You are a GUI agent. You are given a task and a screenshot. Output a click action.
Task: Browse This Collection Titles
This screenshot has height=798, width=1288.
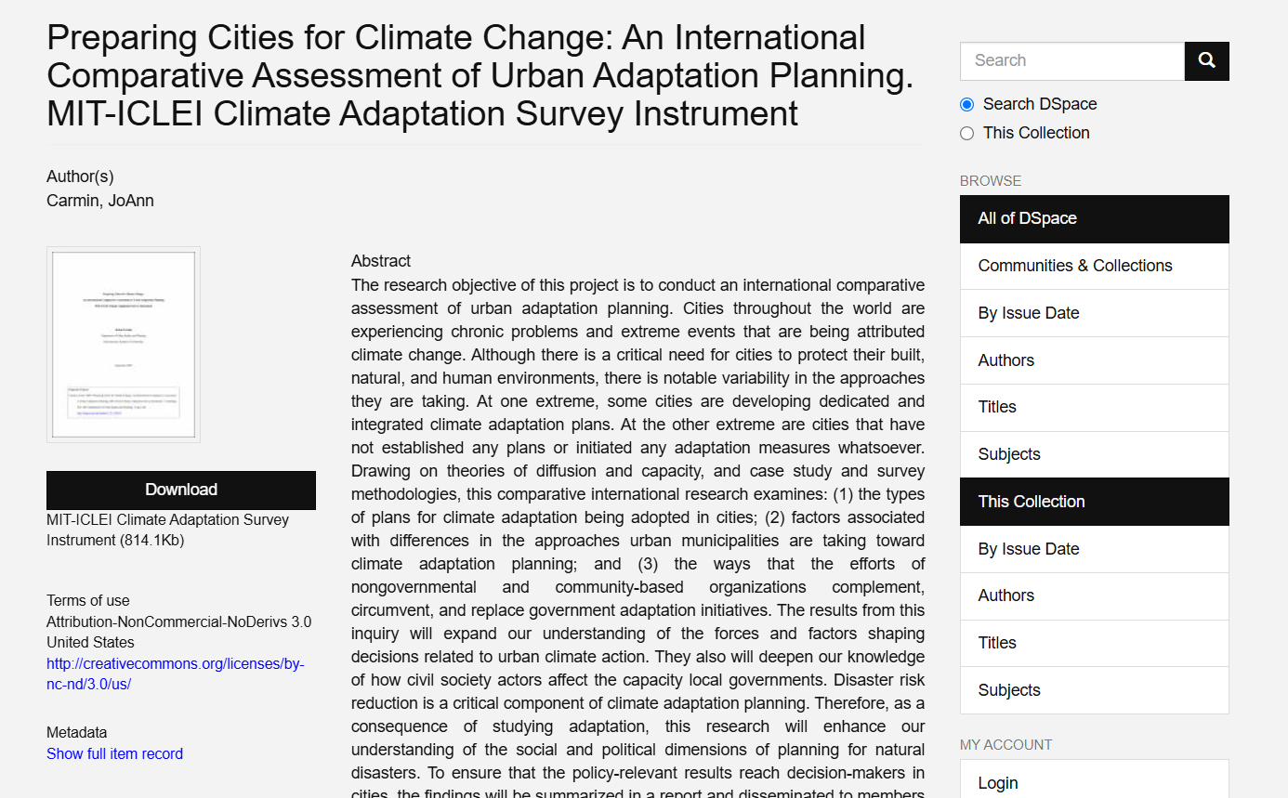pyautogui.click(x=996, y=643)
